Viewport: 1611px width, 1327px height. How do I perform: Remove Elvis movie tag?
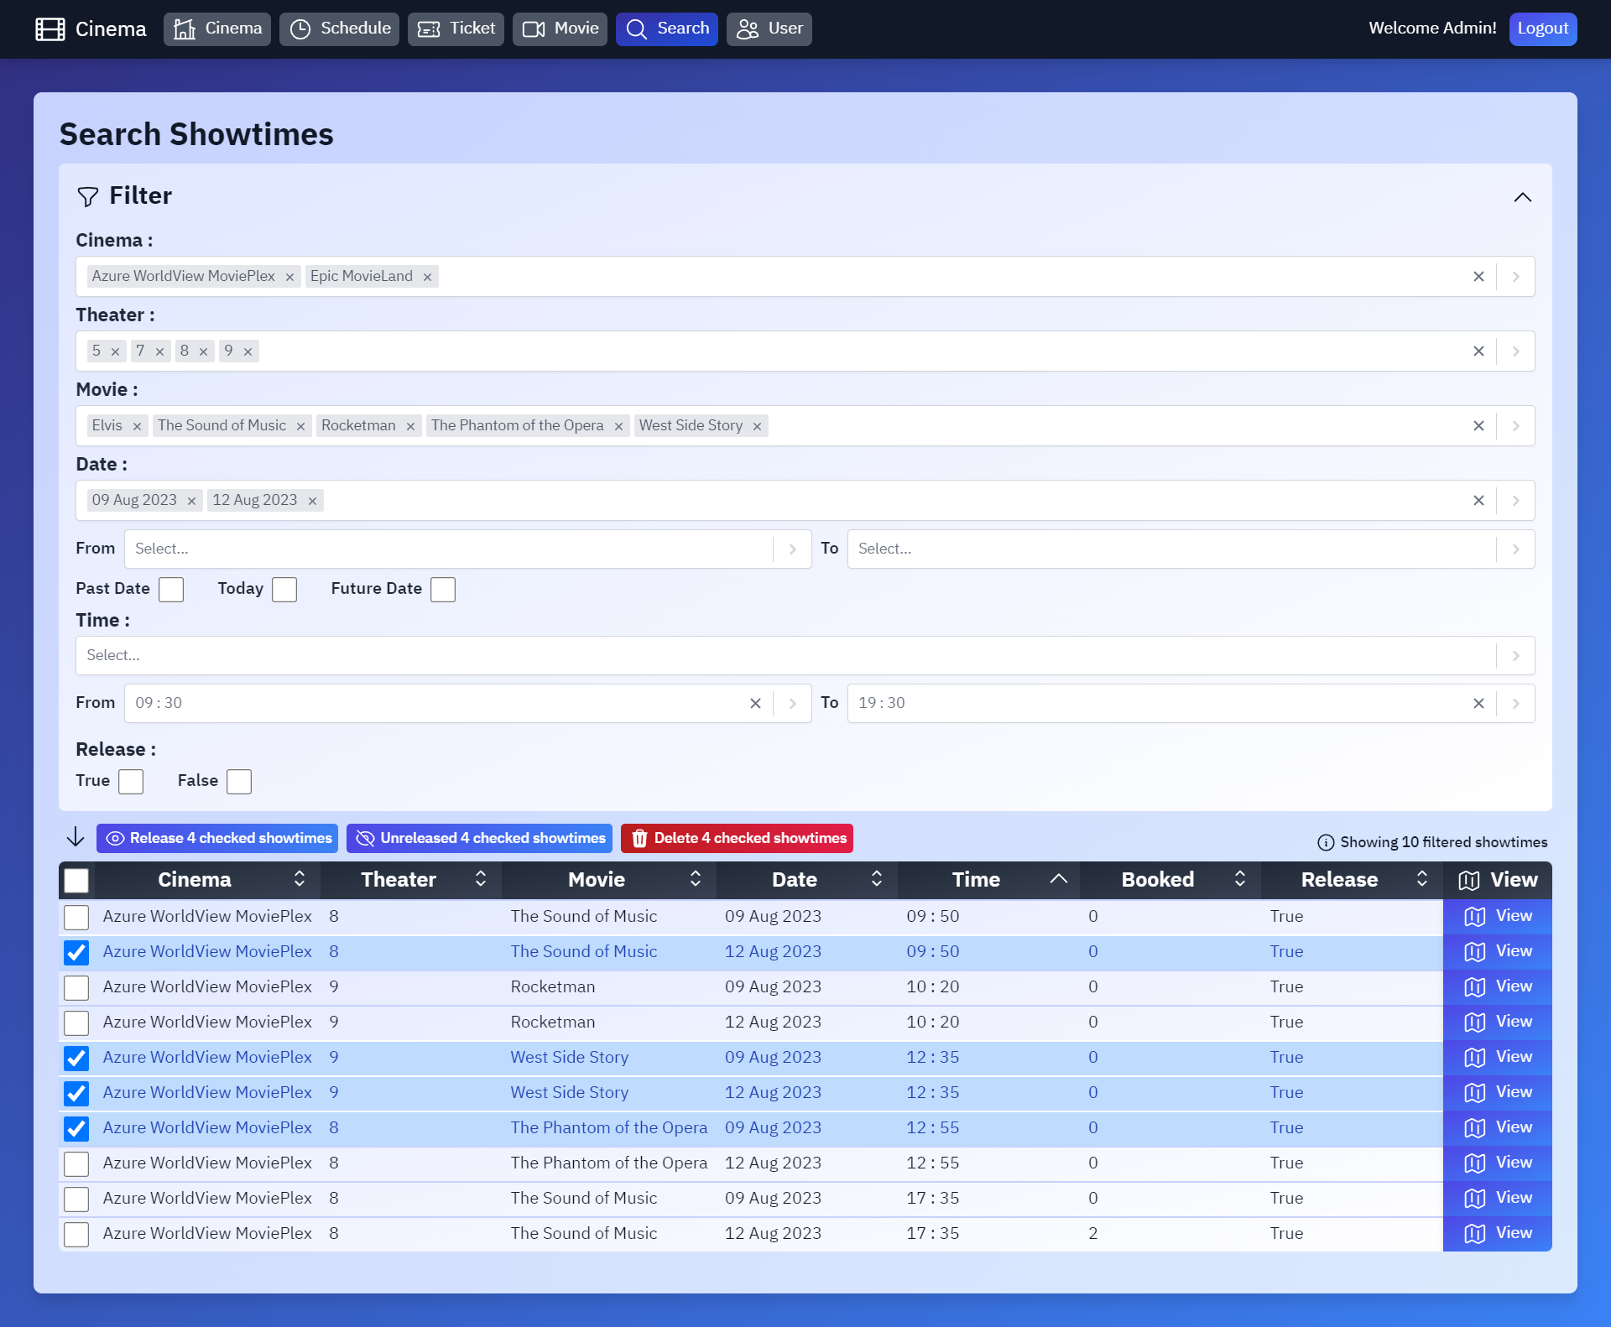pyautogui.click(x=137, y=426)
